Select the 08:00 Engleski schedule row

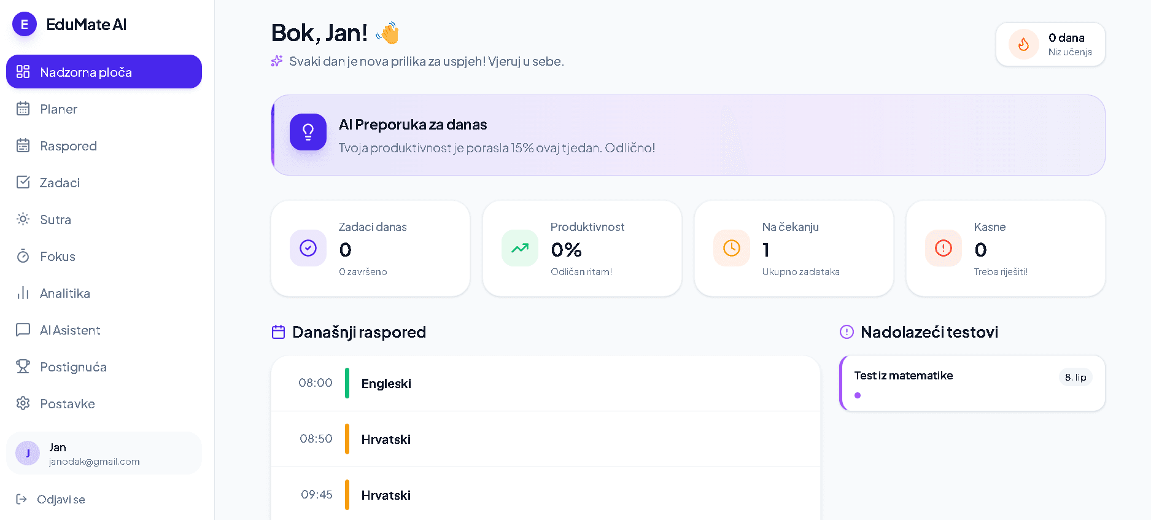(546, 383)
